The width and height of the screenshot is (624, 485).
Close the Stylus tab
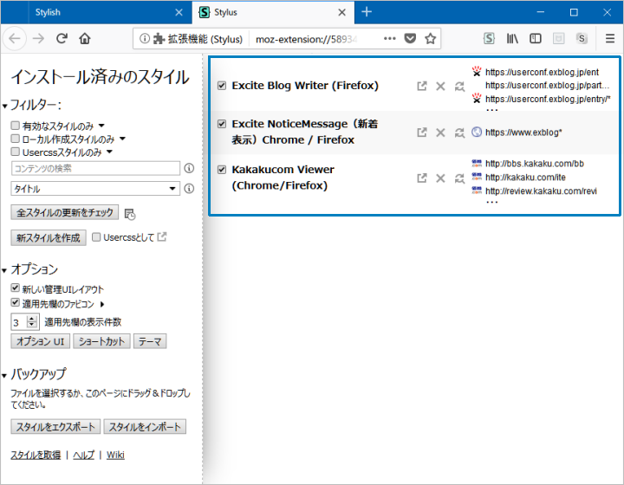(x=341, y=12)
